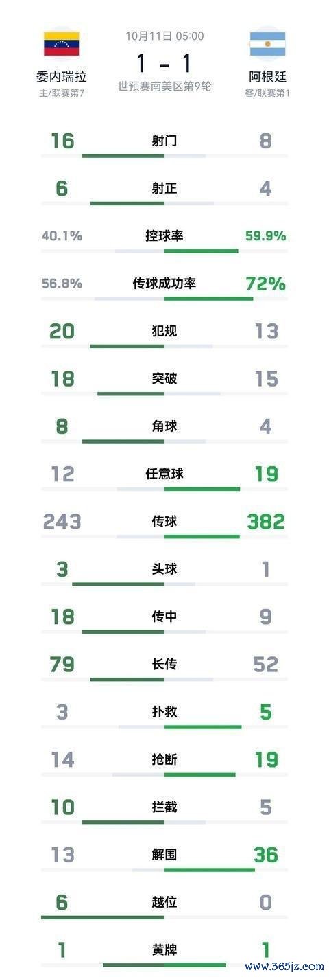This screenshot has width=329, height=977.
Task: Select the 控球率 possession label
Action: click(x=164, y=235)
